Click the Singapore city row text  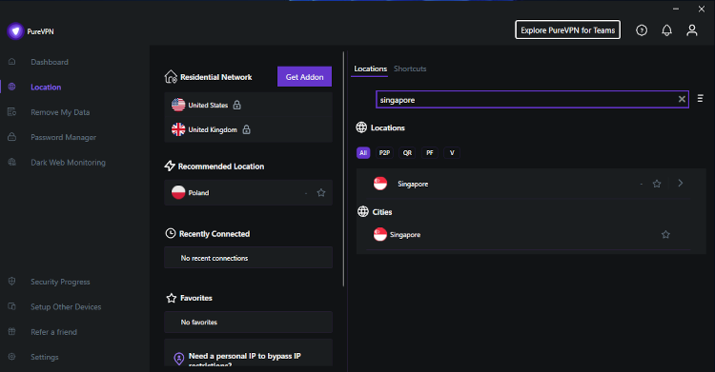405,234
